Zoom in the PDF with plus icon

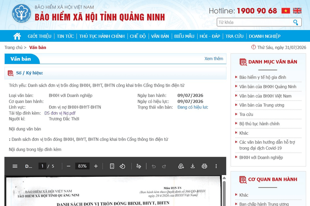pos(96,166)
